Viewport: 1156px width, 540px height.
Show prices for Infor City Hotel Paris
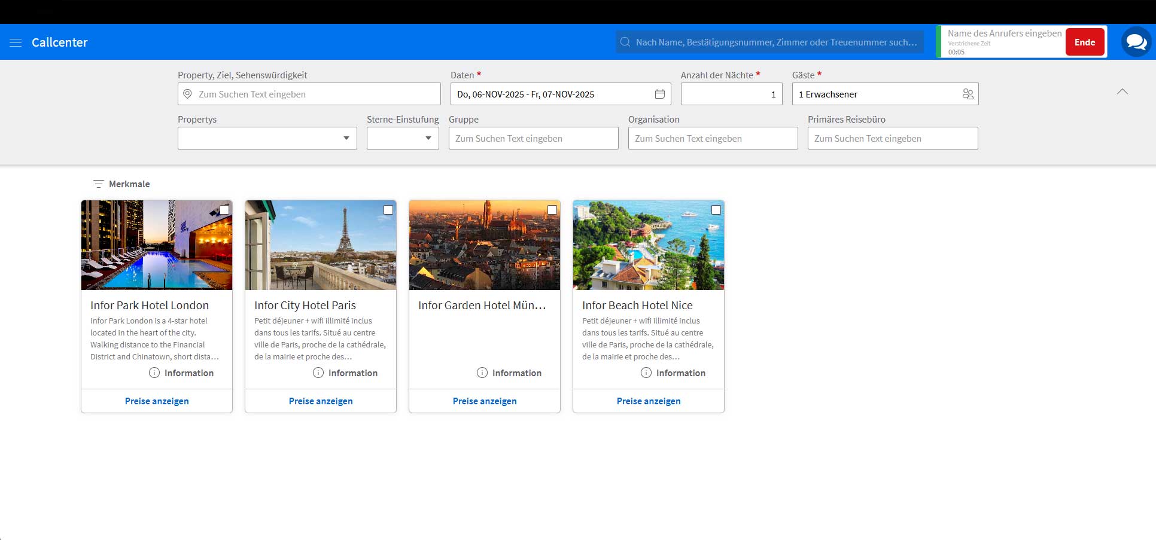coord(321,401)
